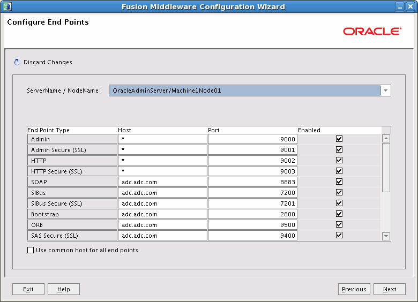The height and width of the screenshot is (302, 418).
Task: Edit the Admin port field 9000
Action: tap(252, 139)
